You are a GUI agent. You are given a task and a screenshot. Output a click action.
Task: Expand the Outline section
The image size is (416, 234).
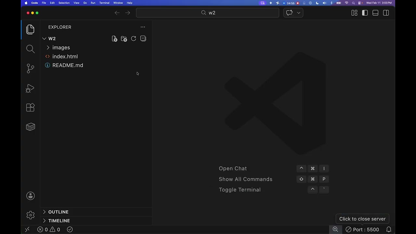44,212
